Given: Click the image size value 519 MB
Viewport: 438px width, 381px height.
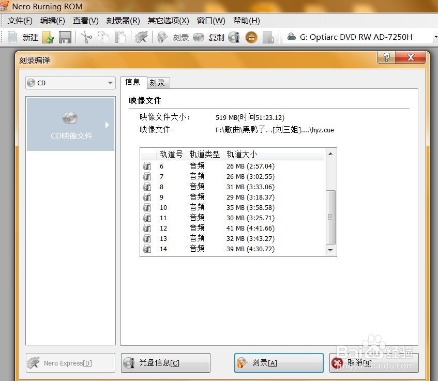Looking at the screenshot, I should click(x=250, y=117).
